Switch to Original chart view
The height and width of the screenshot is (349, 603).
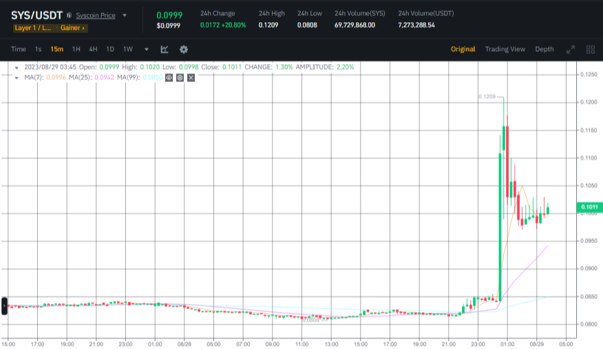pyautogui.click(x=463, y=49)
